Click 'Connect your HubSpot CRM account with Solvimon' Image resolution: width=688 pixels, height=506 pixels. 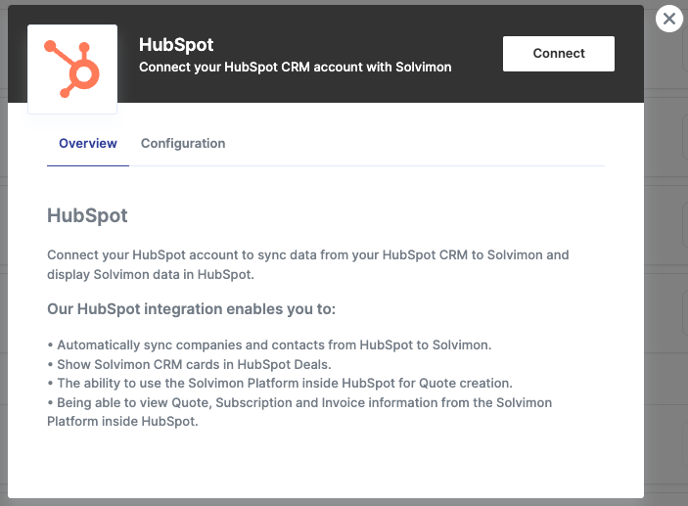[x=295, y=68]
